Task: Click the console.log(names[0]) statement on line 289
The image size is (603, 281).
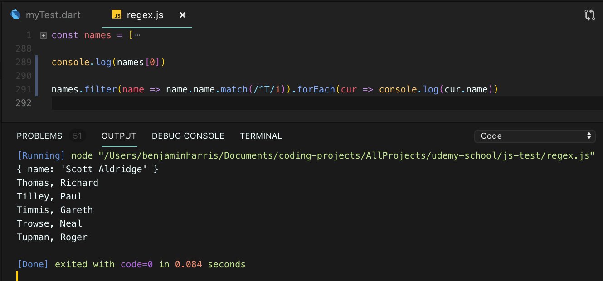Action: (x=108, y=62)
